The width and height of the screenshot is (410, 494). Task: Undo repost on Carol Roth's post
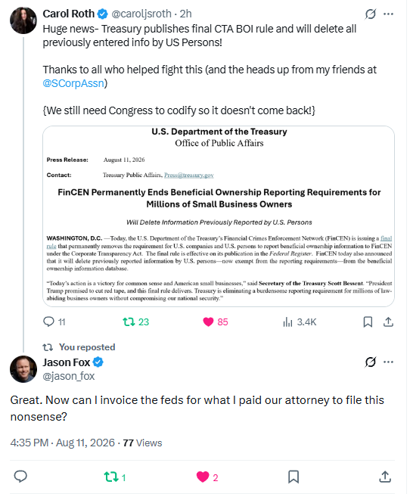129,322
